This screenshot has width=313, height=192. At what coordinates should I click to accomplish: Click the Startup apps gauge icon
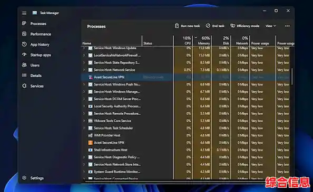(x=24, y=55)
